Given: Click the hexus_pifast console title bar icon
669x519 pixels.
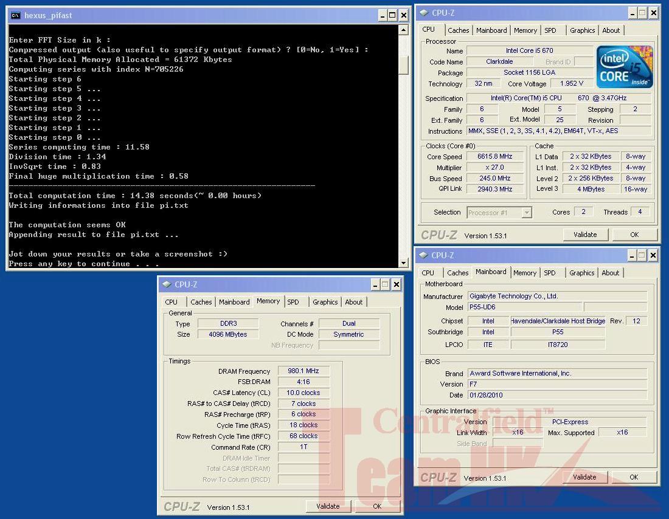Looking at the screenshot, I should 15,15.
